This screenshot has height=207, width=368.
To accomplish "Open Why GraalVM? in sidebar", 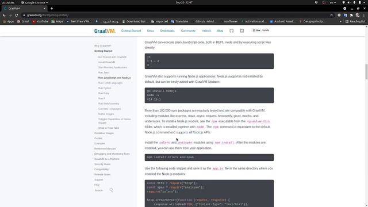I will click(x=103, y=46).
